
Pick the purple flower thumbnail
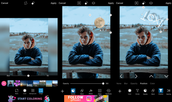click(17, 83)
